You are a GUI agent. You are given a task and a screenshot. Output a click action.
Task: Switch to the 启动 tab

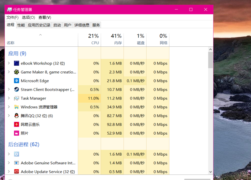[57, 25]
